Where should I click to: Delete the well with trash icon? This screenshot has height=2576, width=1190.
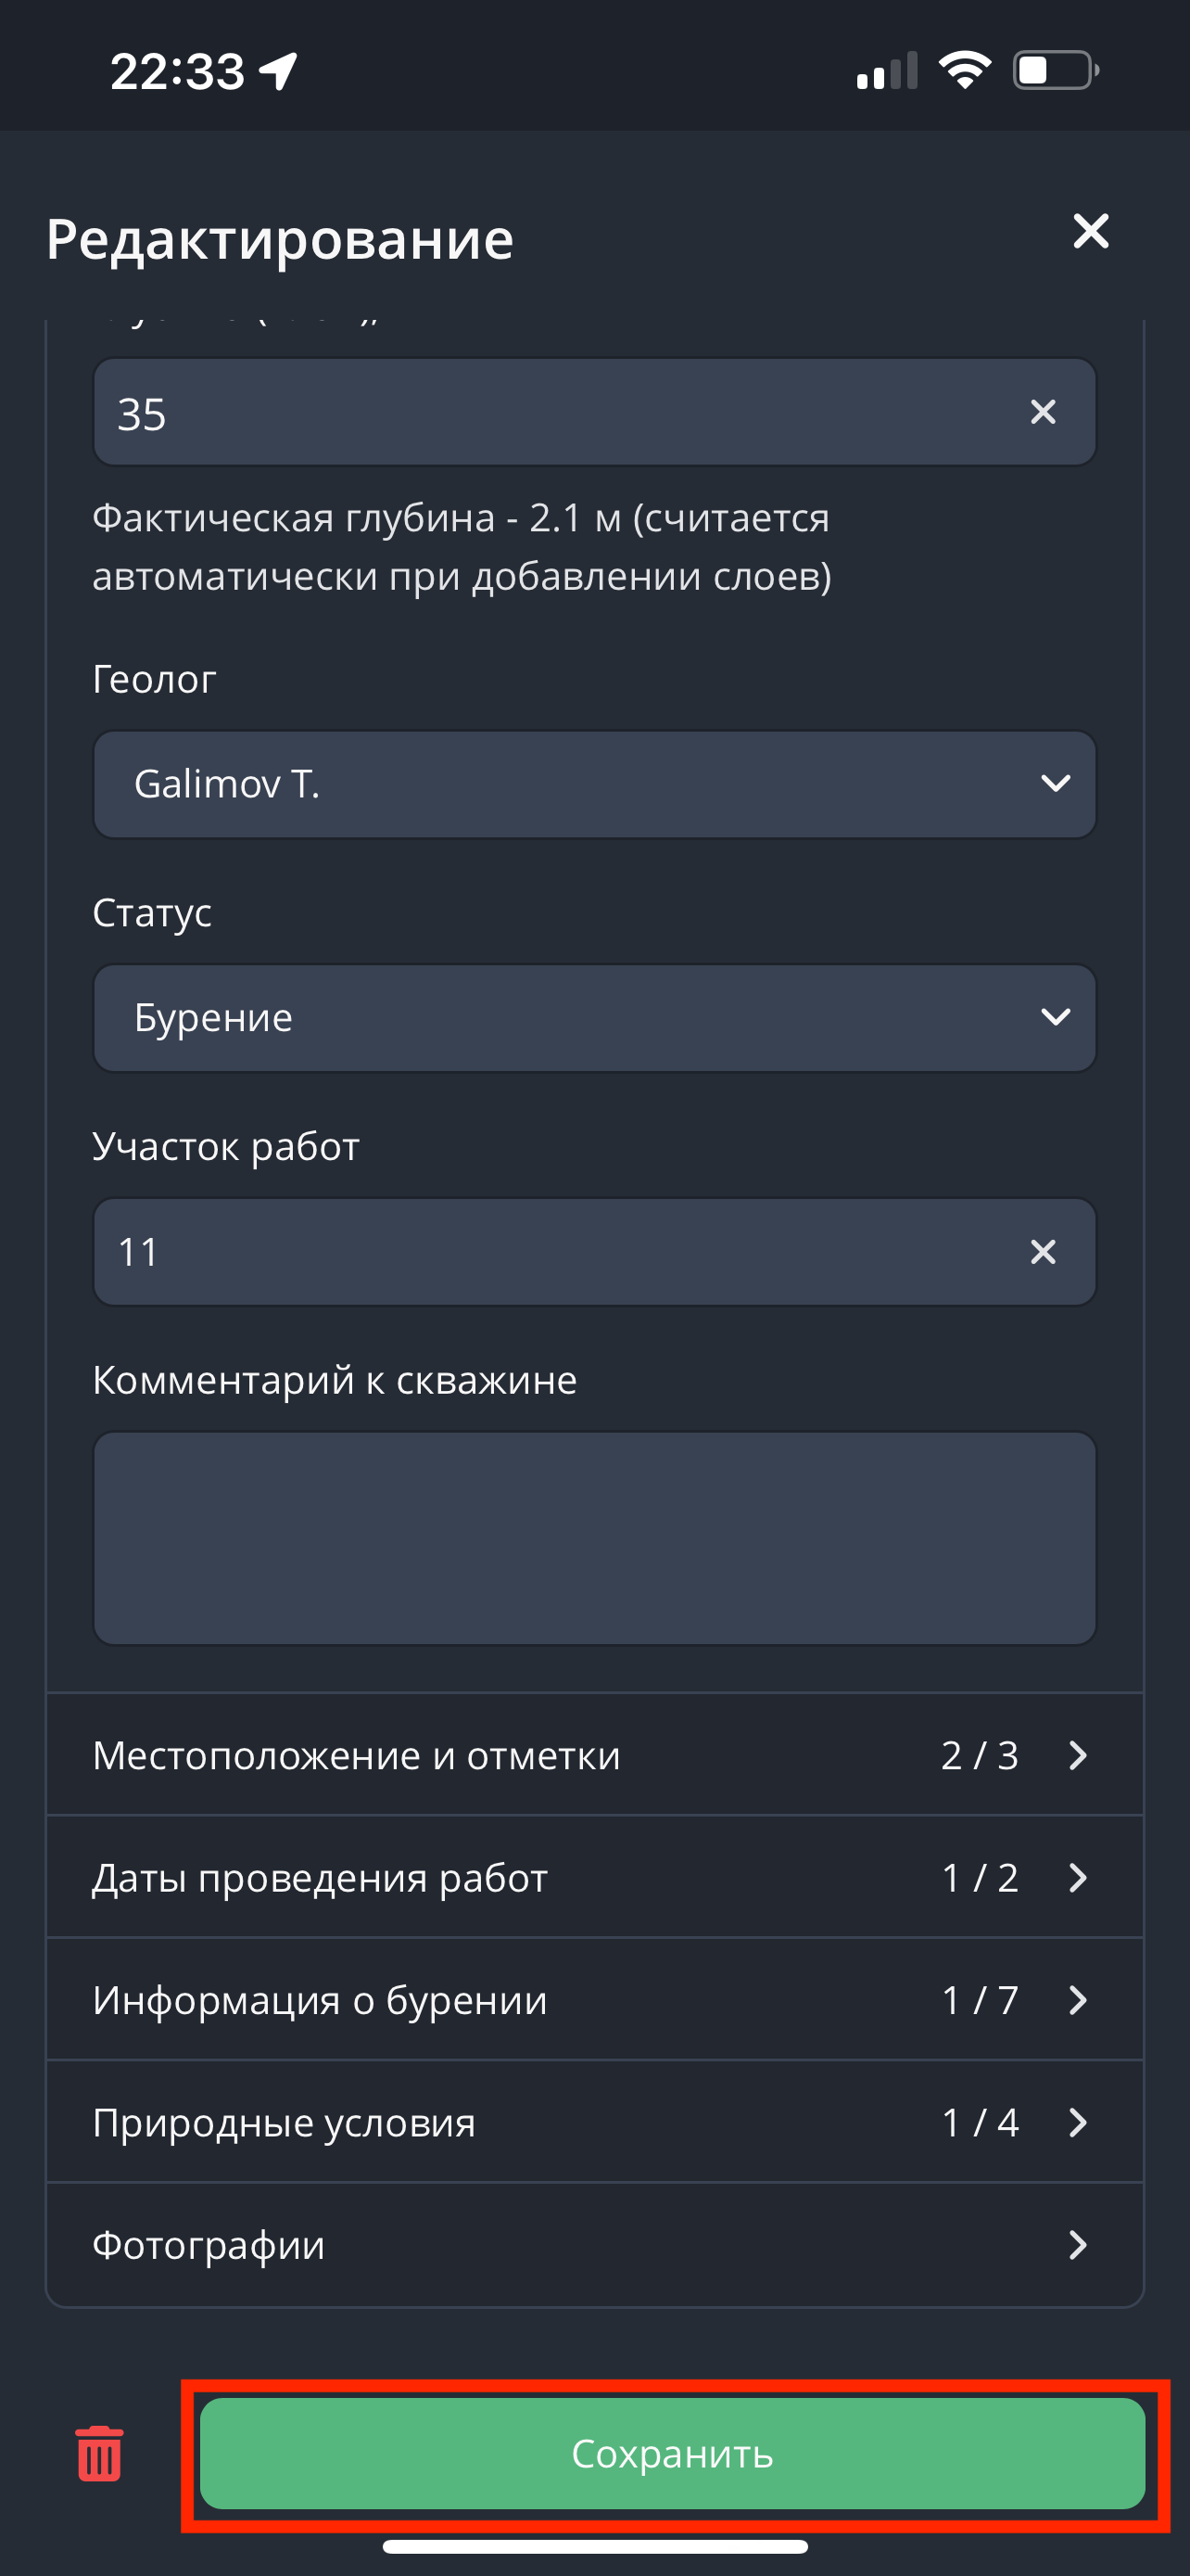[99, 2453]
